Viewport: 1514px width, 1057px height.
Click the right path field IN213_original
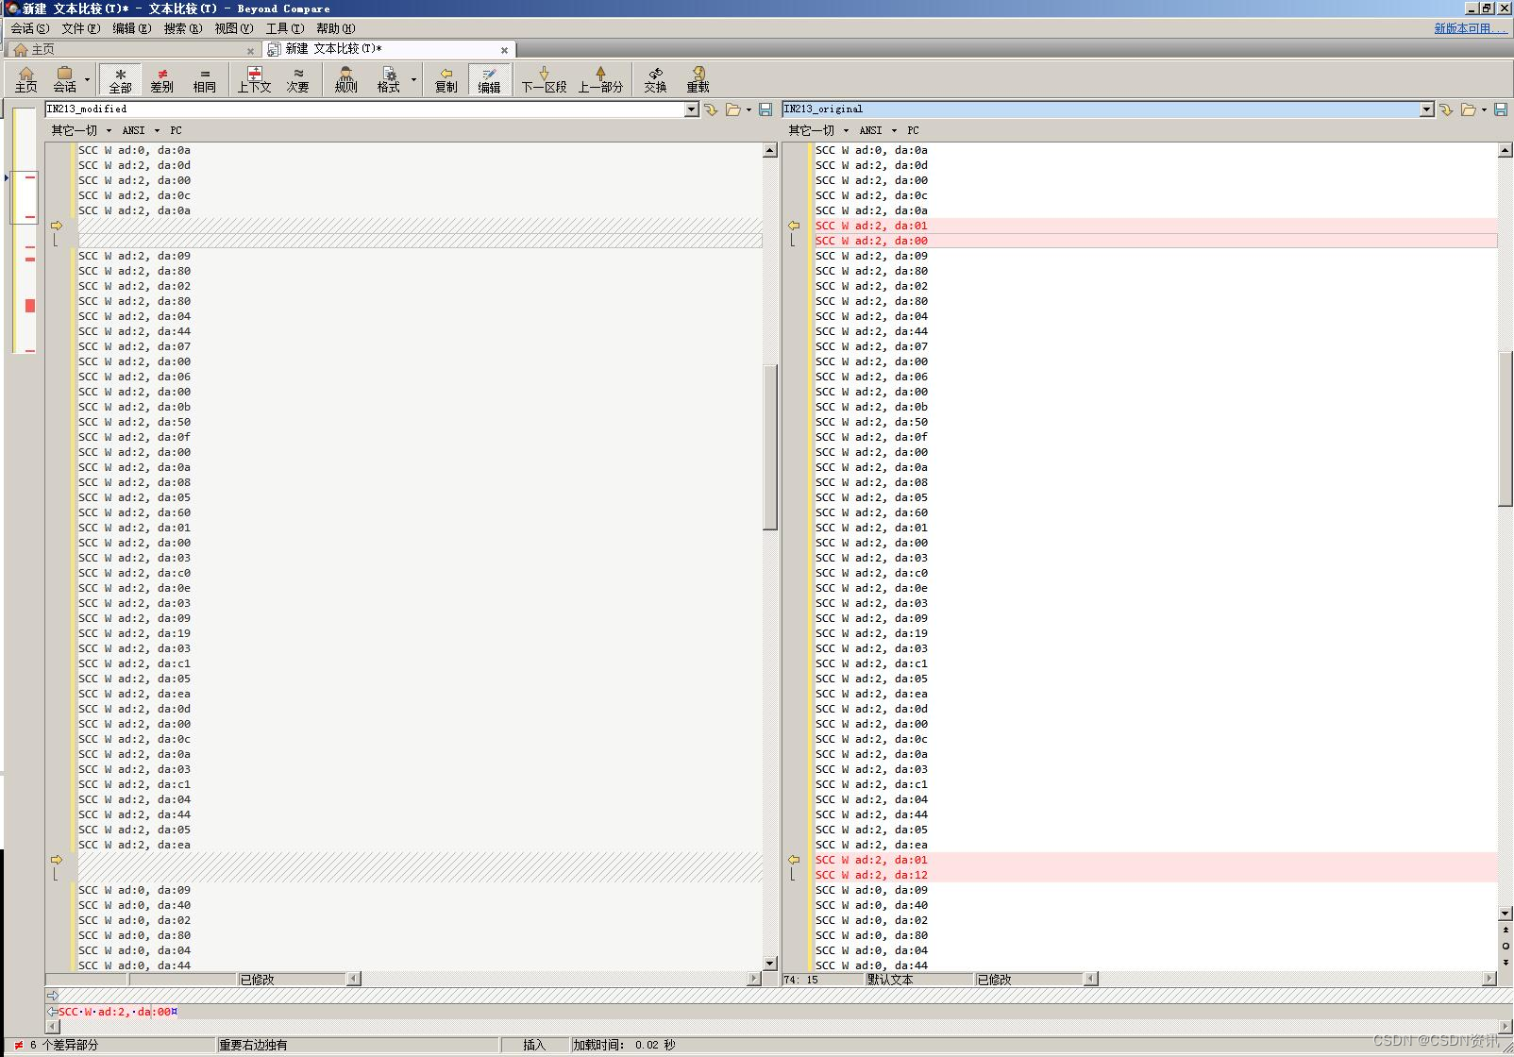(x=1102, y=109)
